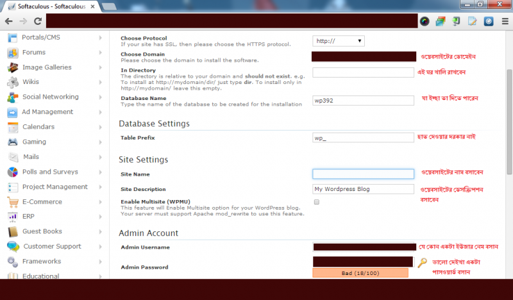Expand Forums submenu arrow
Screen dimensions: 513x300
click(100, 53)
